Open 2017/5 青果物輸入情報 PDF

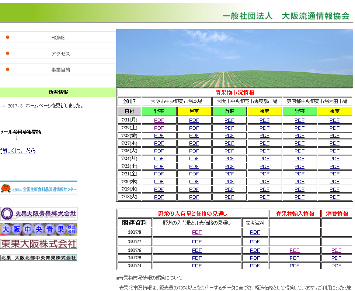click(295, 258)
